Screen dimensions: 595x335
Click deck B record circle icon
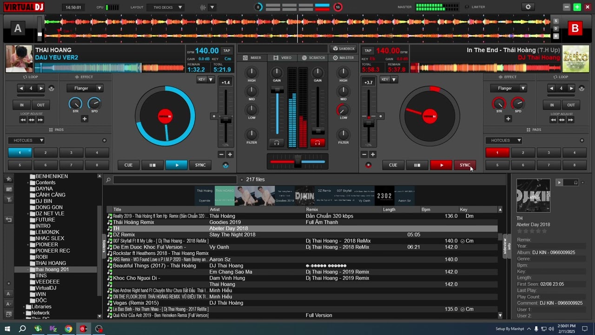(368, 165)
